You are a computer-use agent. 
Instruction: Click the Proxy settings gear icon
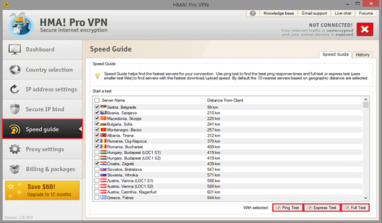[x=15, y=149]
